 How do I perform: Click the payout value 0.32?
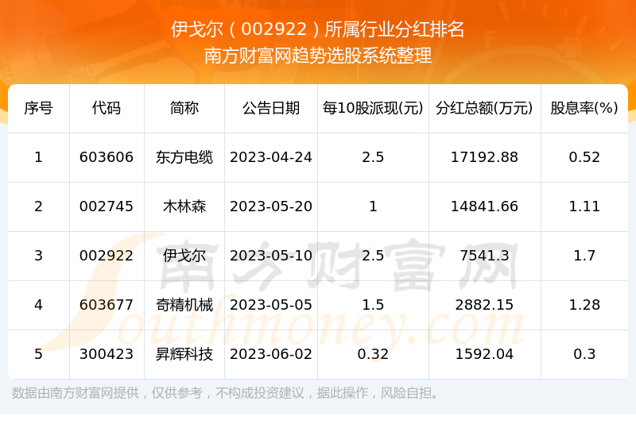[373, 354]
